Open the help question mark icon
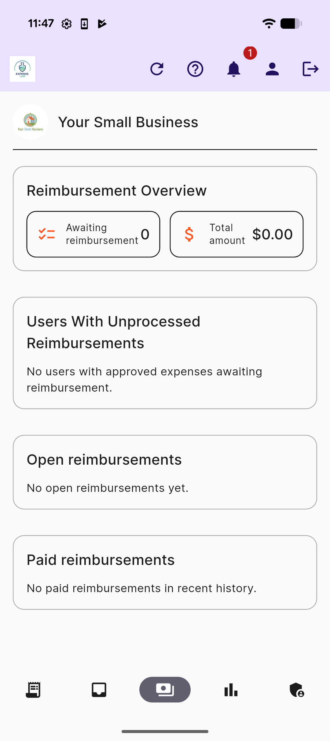The image size is (330, 741). tap(195, 69)
